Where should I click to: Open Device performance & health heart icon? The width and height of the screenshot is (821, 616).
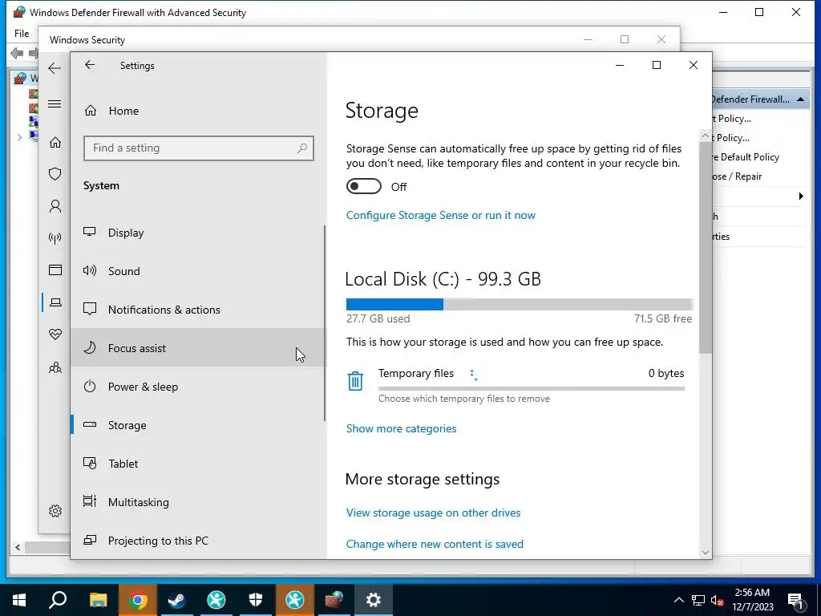pyautogui.click(x=55, y=334)
